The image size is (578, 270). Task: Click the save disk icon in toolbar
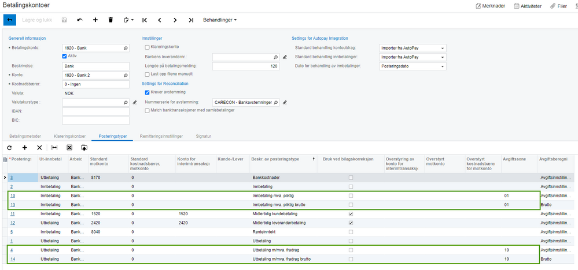pyautogui.click(x=64, y=20)
